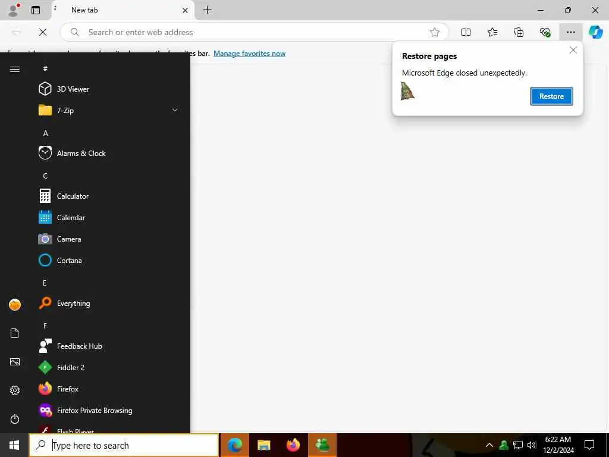Click the letter E group header
Screen dimensions: 609x457
(x=45, y=283)
